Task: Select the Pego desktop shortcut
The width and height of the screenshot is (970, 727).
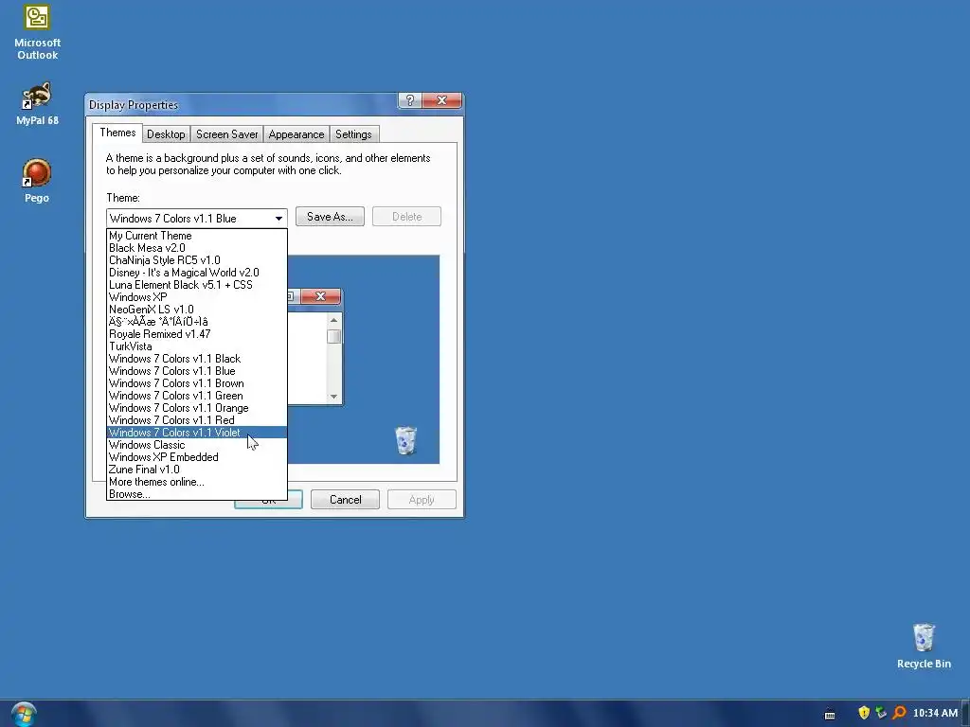Action: [37, 181]
